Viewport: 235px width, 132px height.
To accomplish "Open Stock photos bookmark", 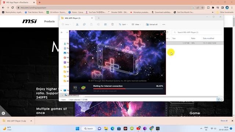I will click(12, 12).
